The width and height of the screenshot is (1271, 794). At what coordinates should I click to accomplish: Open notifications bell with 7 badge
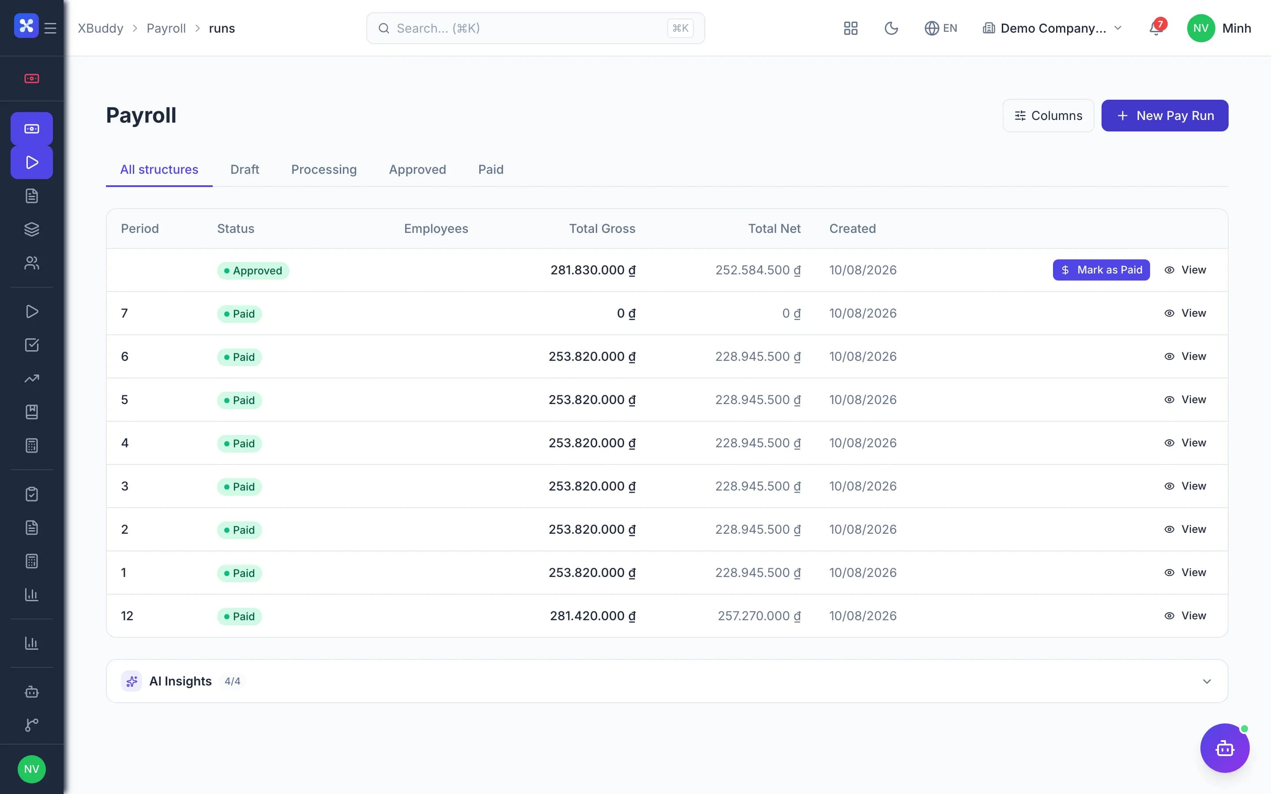tap(1156, 28)
